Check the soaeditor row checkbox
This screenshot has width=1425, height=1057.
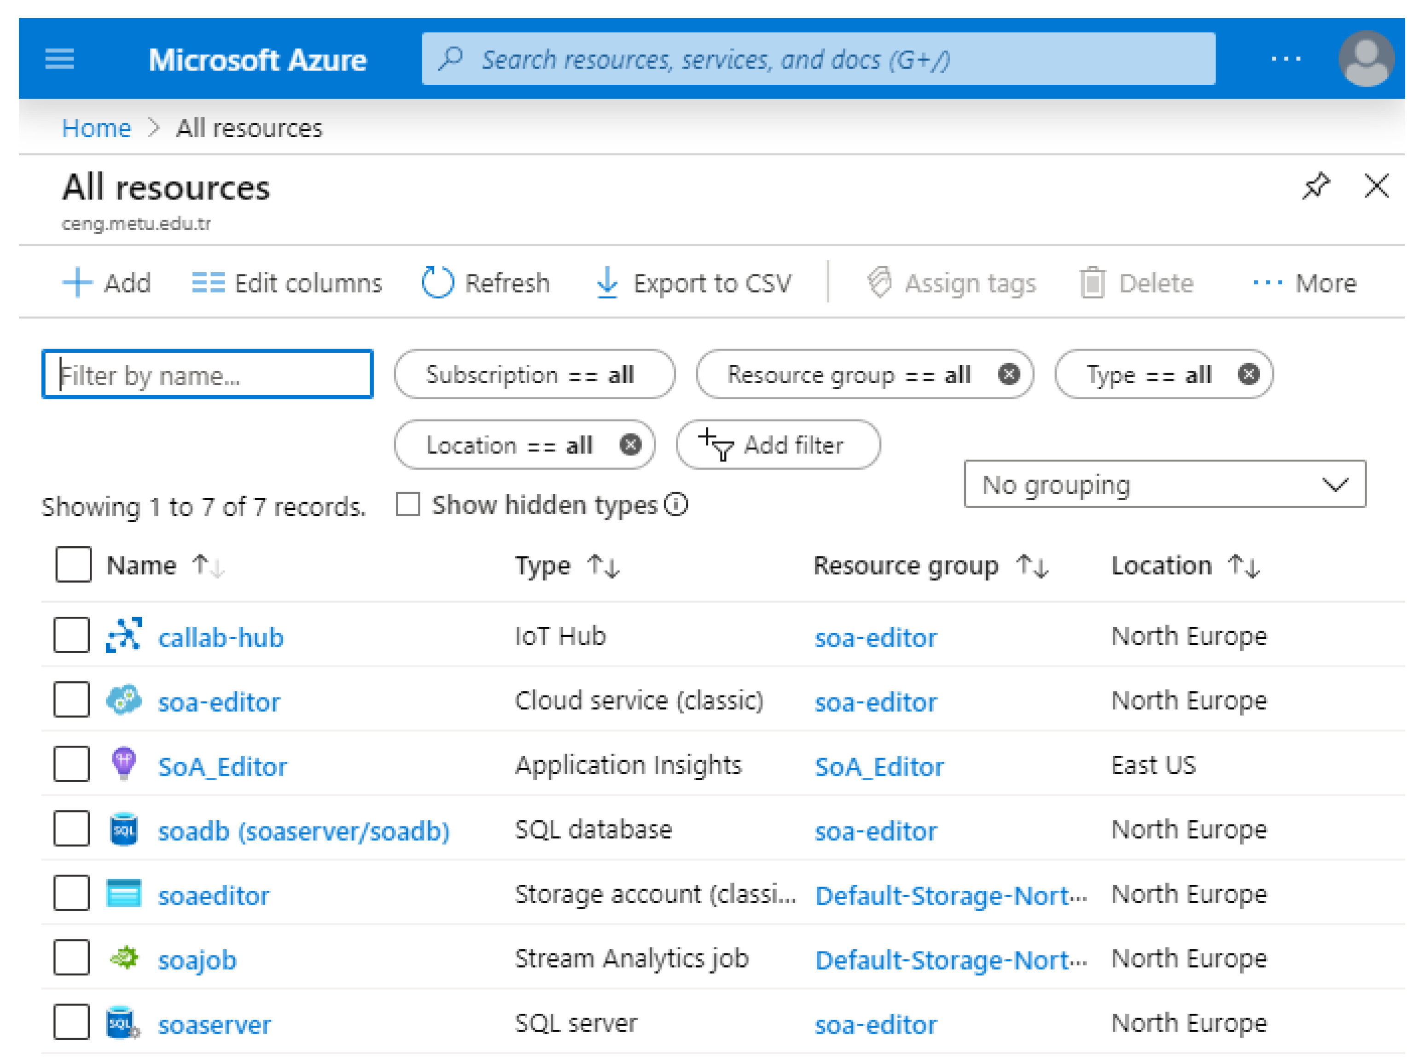pos(71,893)
